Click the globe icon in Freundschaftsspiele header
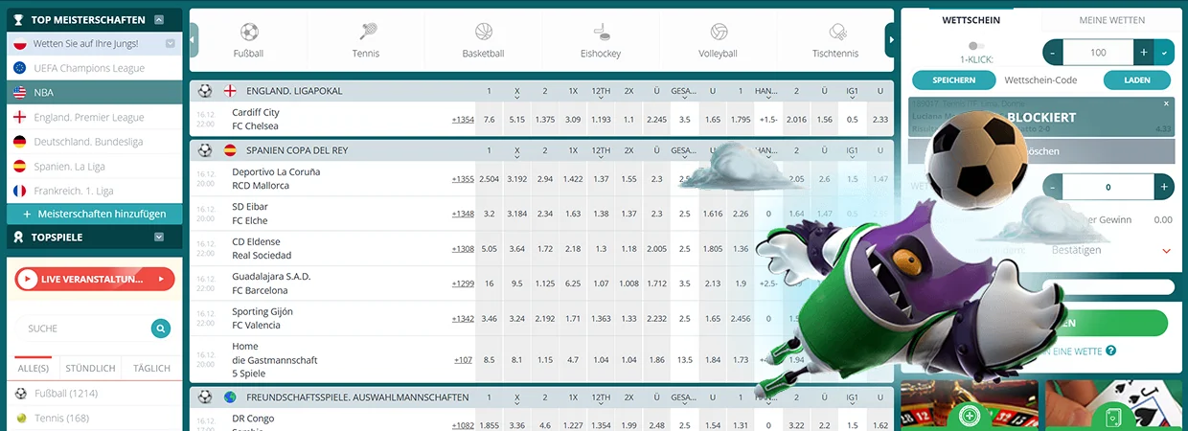1188x431 pixels. (x=230, y=397)
